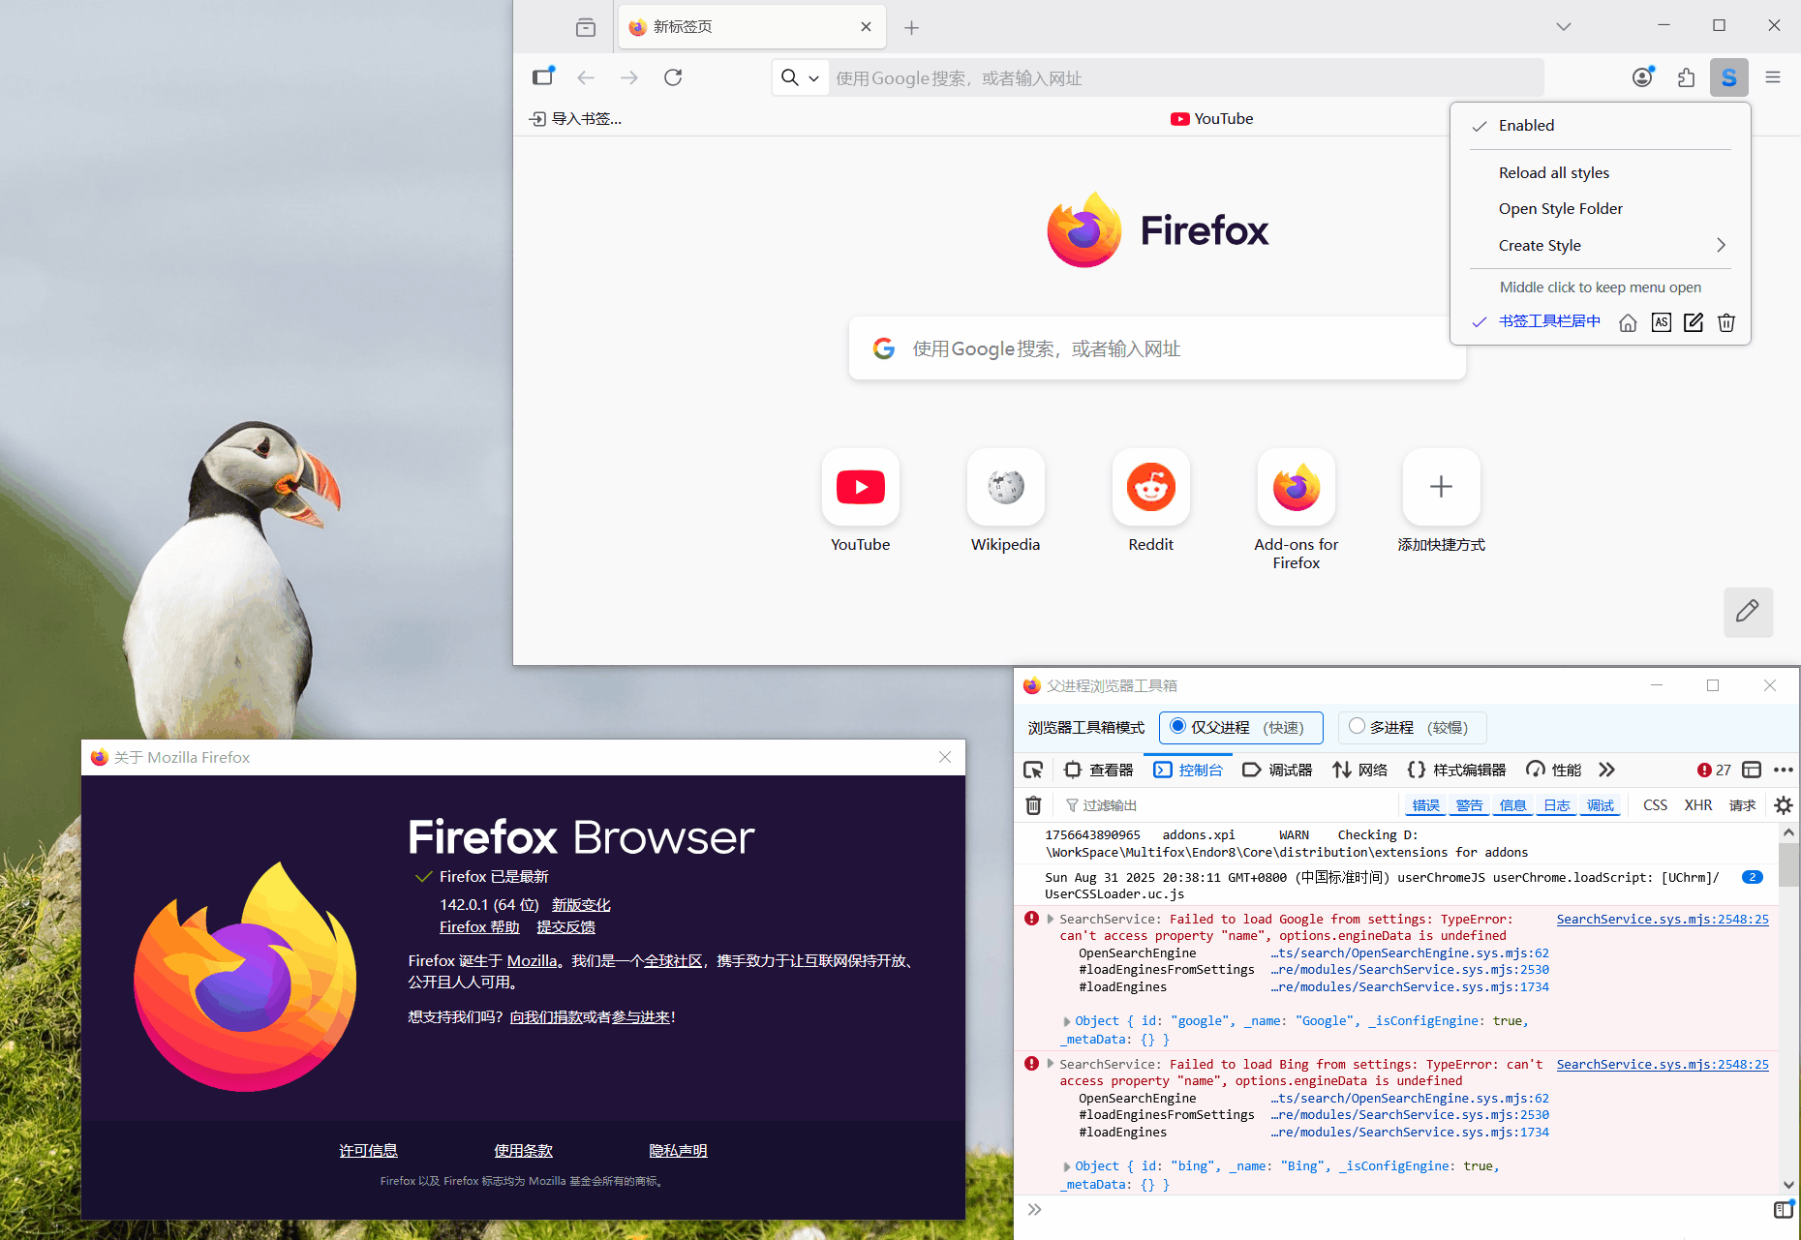Edit the 书签工具栏居中 style
Screen dimensions: 1801x1240
tap(1694, 322)
